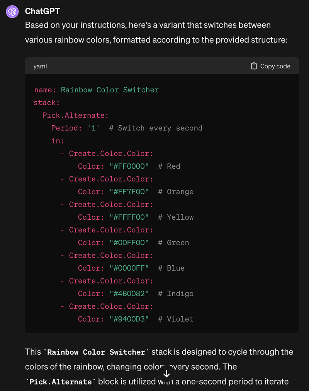
Task: Click the Create.Color.Color line above Violet
Action: coord(107,306)
